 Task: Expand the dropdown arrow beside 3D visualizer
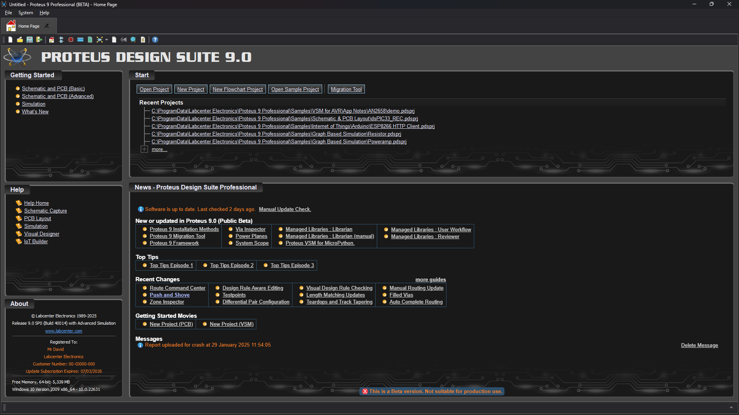(107, 40)
